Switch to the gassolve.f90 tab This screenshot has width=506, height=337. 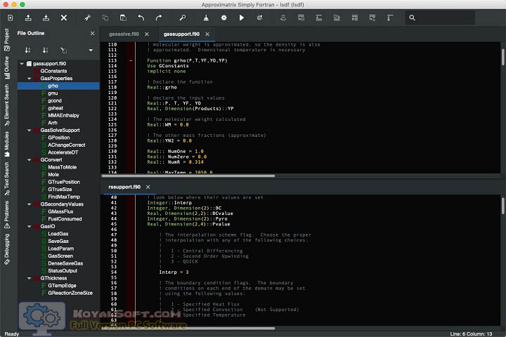click(x=124, y=34)
